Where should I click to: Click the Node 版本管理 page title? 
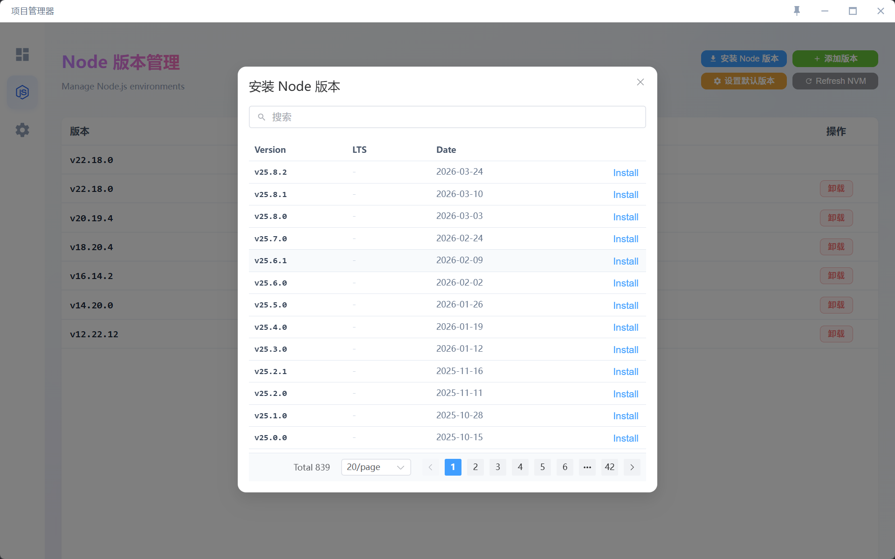121,62
